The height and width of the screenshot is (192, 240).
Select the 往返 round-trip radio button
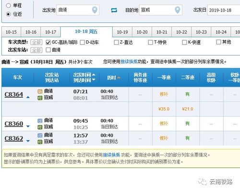pyautogui.click(x=8, y=14)
